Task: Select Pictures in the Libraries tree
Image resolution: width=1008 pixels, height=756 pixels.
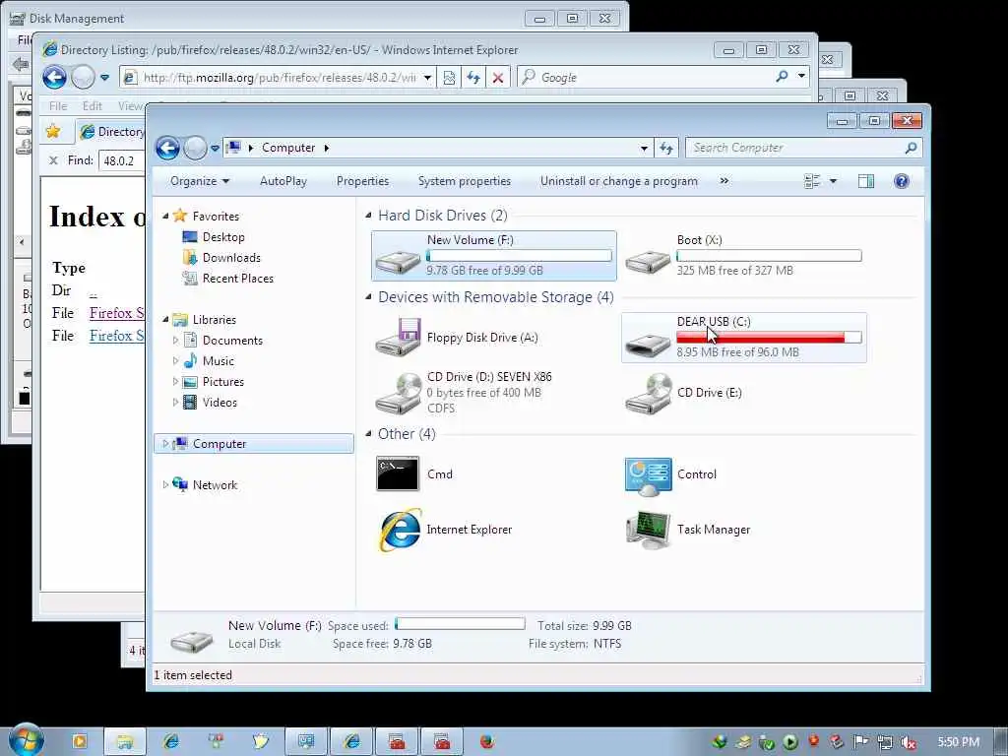Action: 223,382
